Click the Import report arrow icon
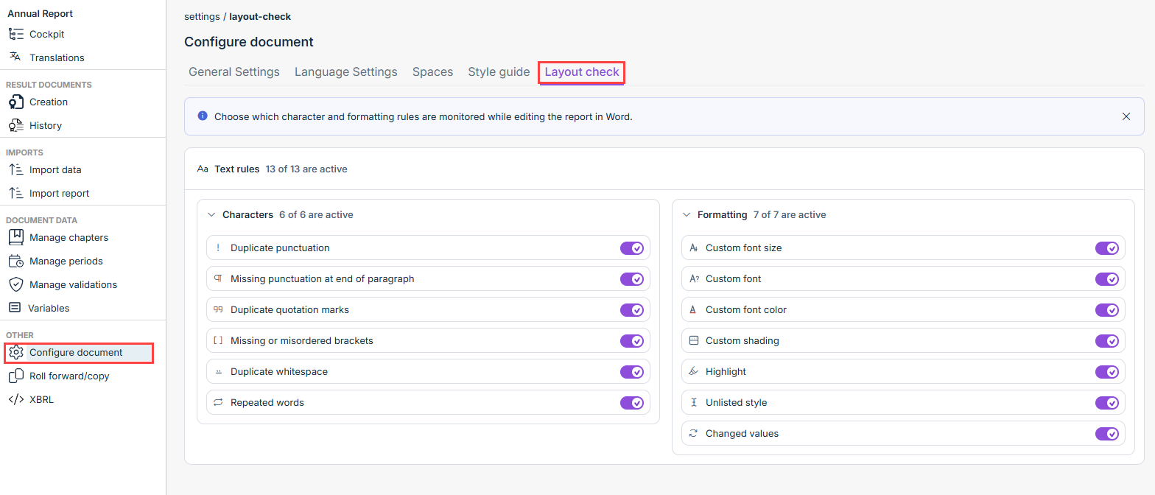The height and width of the screenshot is (495, 1155). pos(15,193)
